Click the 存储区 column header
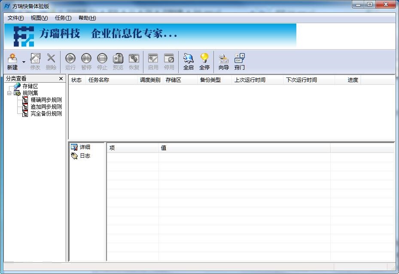Screen dimensions: 399x274 180,80
